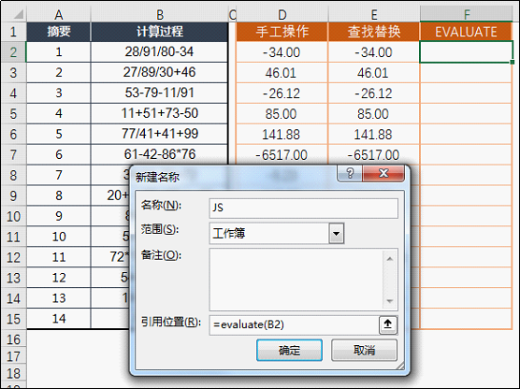The height and width of the screenshot is (389, 520).
Task: Select the empty cell F2
Action: click(x=467, y=52)
